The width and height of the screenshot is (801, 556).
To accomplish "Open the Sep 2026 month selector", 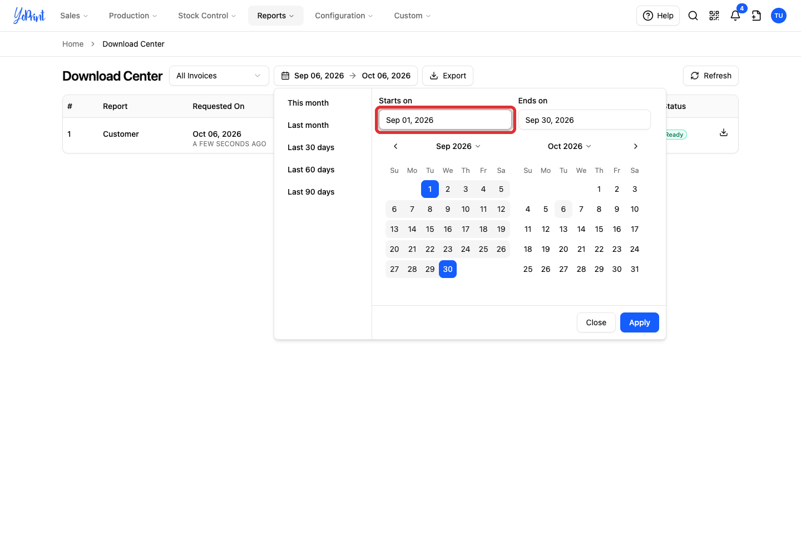I will pos(458,146).
